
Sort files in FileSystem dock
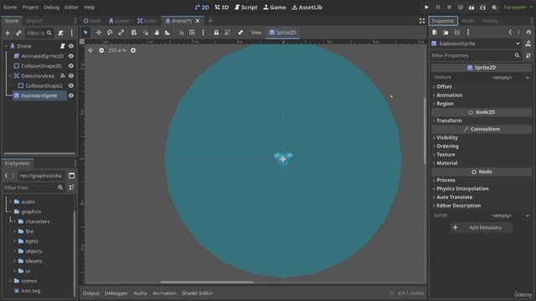point(71,187)
